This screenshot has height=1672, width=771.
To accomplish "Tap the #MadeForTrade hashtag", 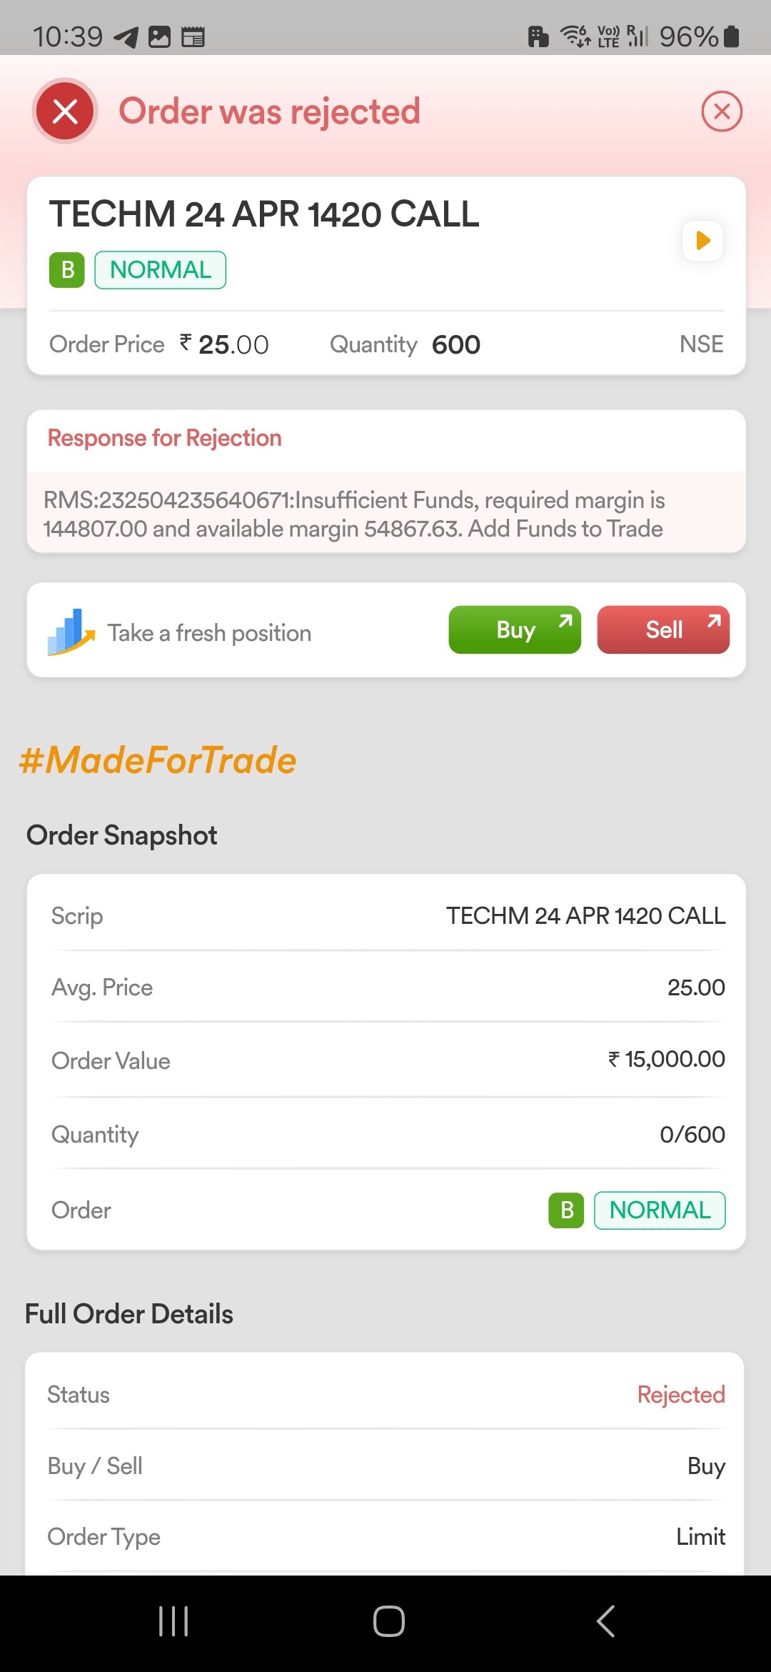I will tap(158, 760).
